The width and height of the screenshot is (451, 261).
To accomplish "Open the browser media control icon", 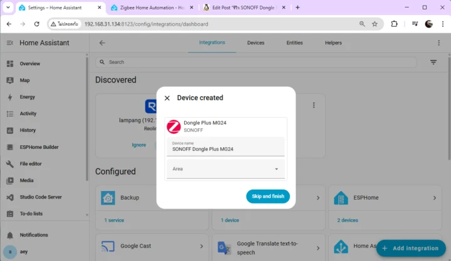I will tap(415, 24).
